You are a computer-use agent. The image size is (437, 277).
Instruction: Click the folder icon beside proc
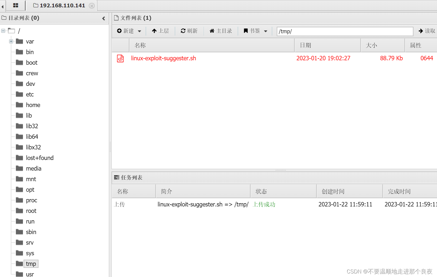point(19,200)
